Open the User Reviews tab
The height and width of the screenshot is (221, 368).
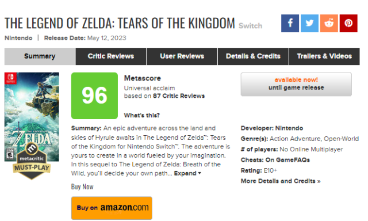(182, 56)
